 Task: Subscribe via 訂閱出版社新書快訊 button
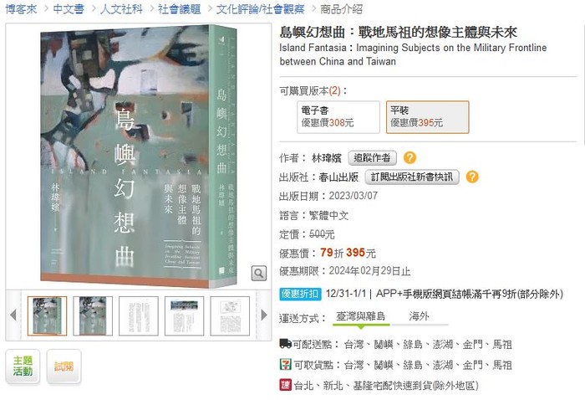pos(411,177)
